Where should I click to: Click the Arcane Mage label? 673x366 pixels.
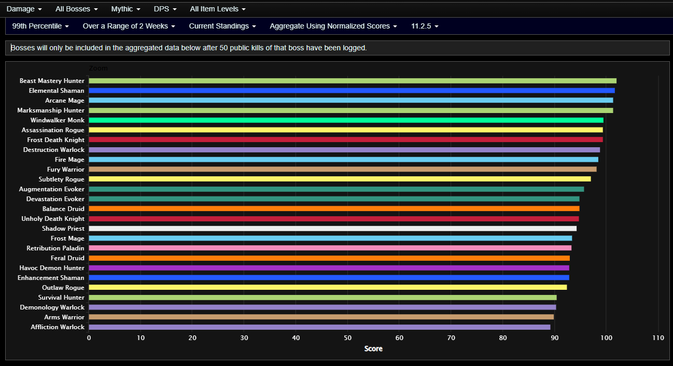click(65, 101)
